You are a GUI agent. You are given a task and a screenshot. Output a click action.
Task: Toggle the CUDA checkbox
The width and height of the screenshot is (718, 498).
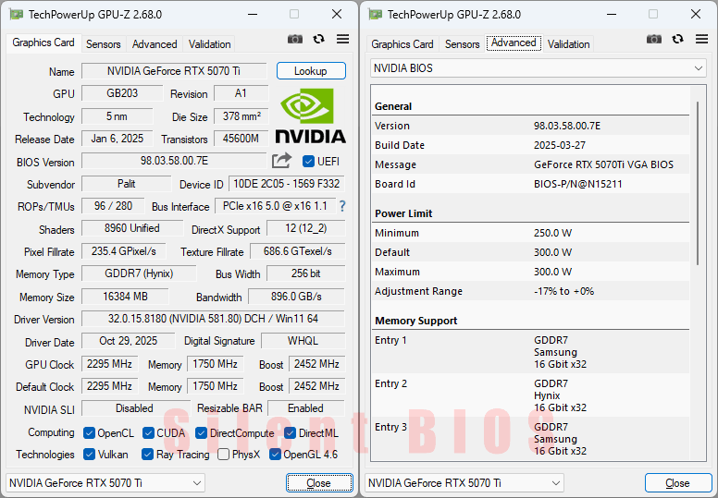pos(148,433)
